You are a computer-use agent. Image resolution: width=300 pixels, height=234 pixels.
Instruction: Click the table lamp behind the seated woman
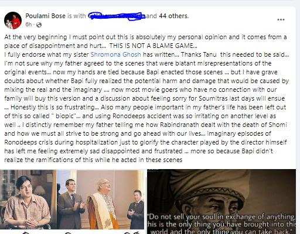[40, 190]
